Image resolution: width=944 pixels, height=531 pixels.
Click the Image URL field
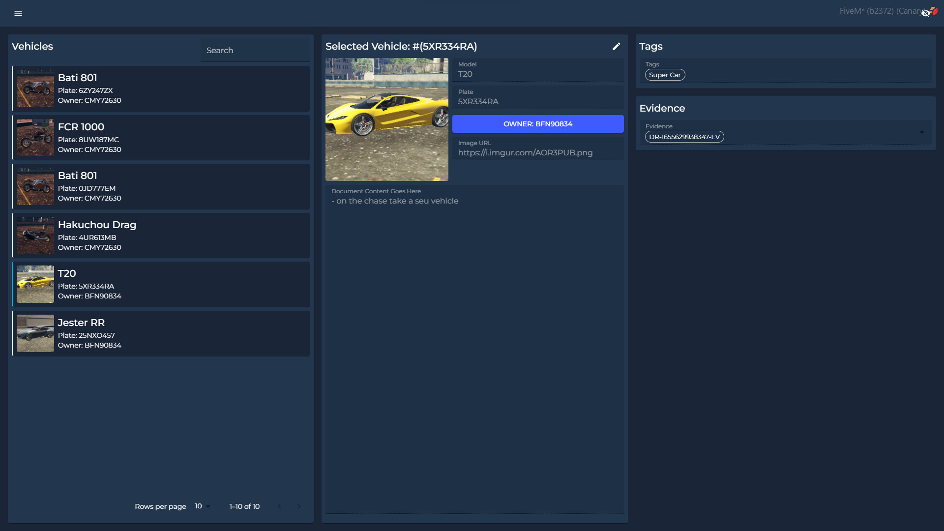[x=538, y=148]
